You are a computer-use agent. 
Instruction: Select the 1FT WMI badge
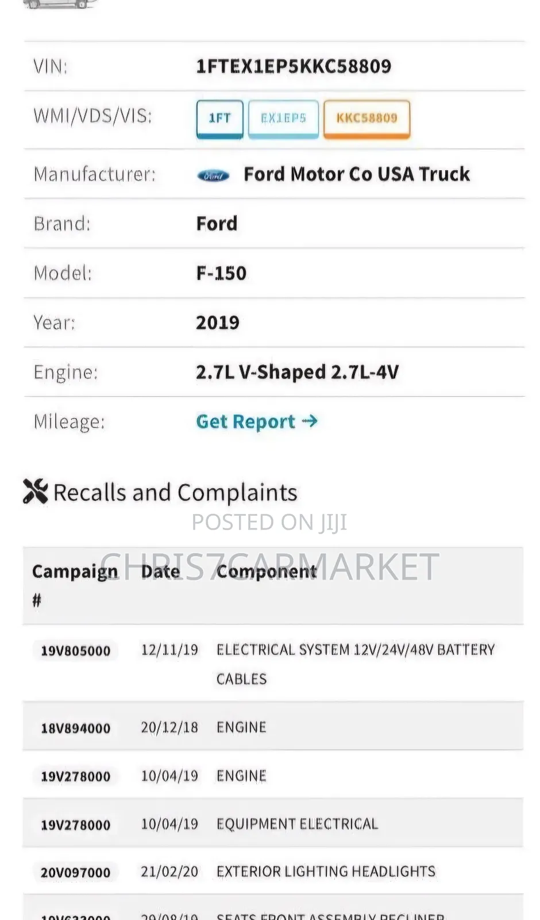coord(219,118)
